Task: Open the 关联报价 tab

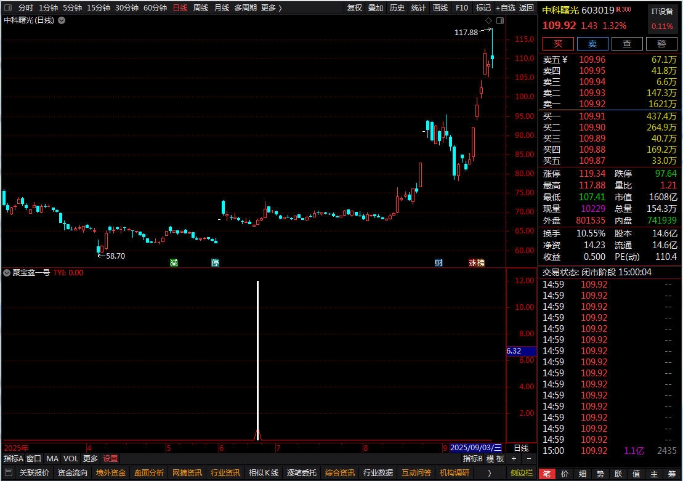Action: click(34, 473)
